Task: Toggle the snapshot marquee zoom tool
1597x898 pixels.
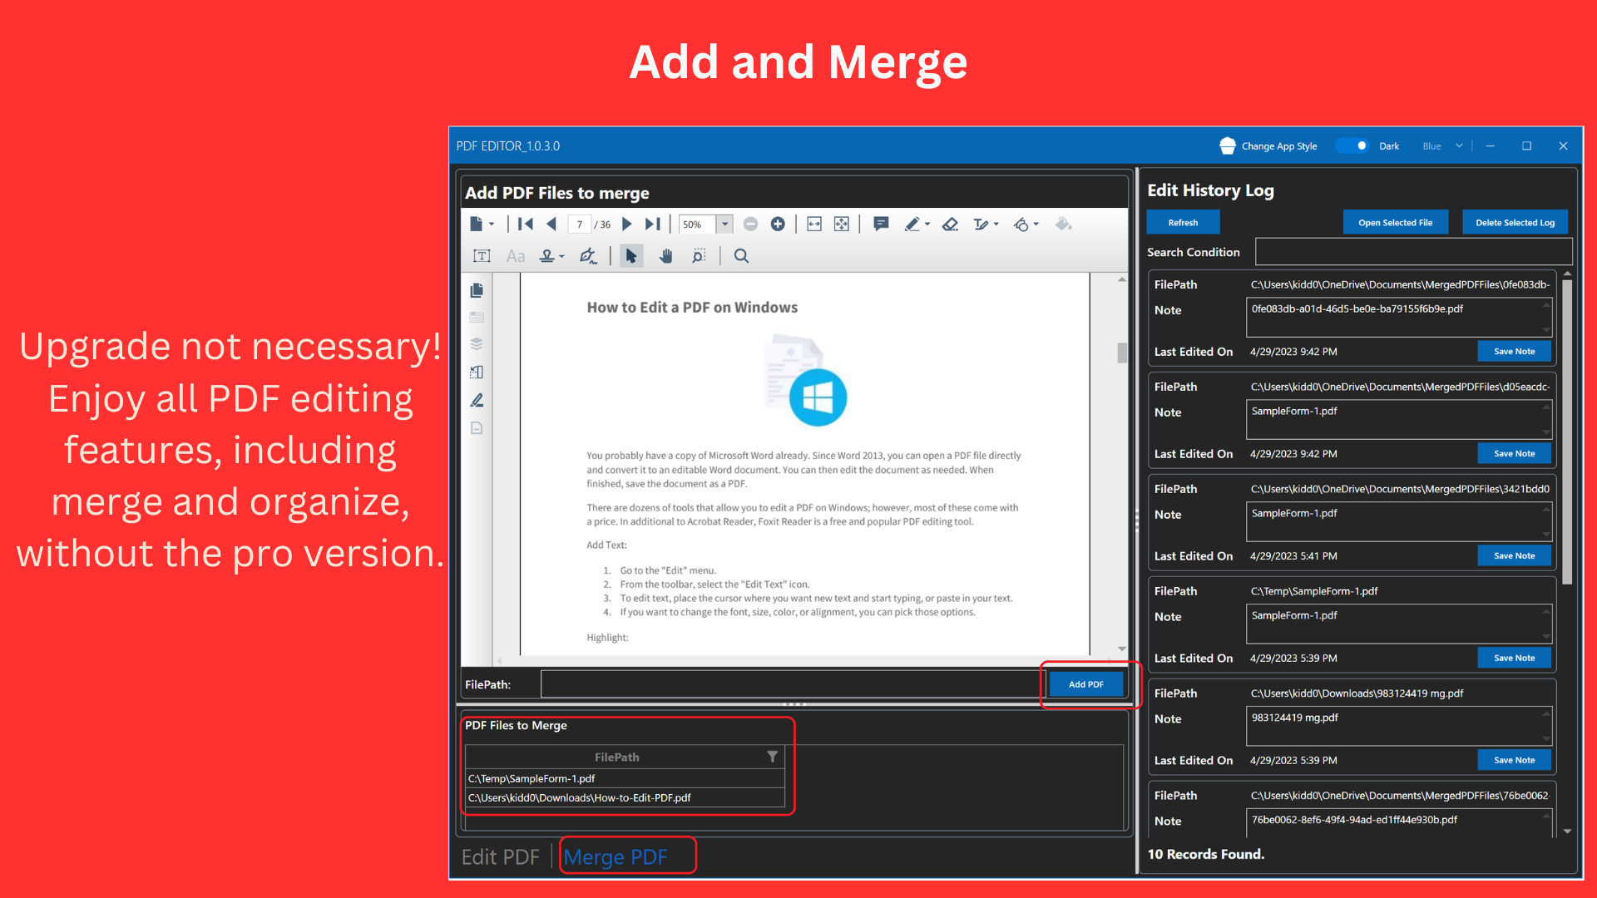Action: (x=699, y=256)
